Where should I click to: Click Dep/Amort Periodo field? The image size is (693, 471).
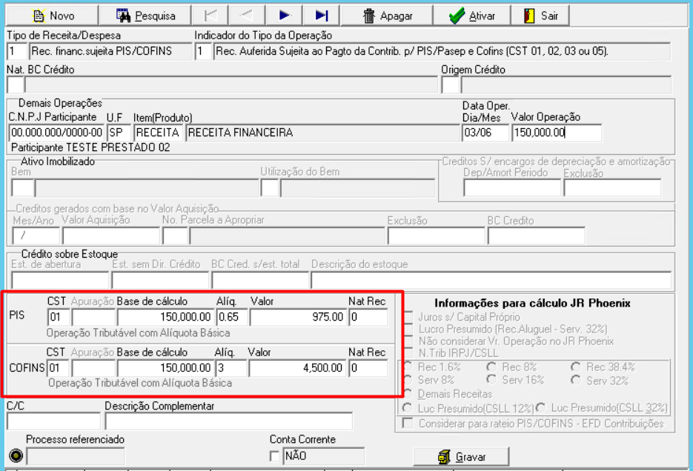tap(512, 187)
